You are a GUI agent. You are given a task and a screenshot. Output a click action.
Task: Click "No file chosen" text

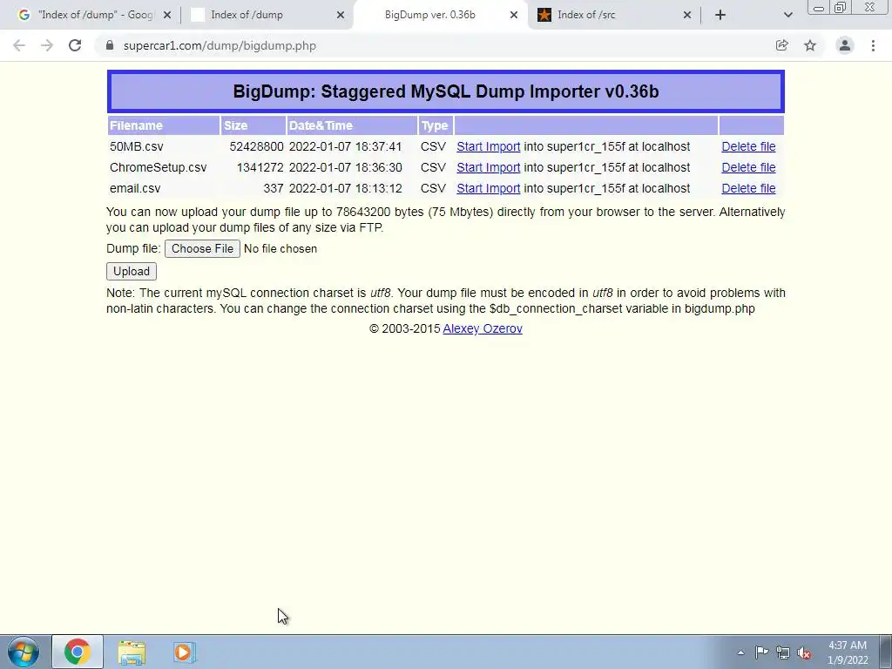coord(280,248)
